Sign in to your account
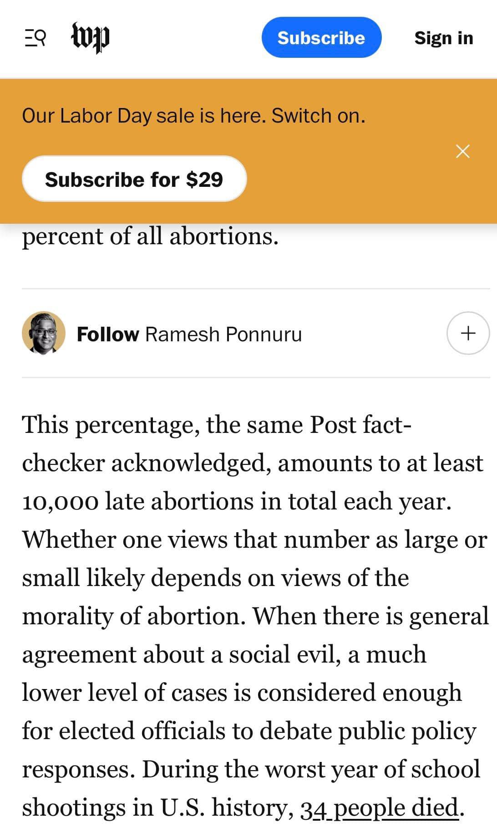The image size is (497, 833). coord(443,38)
